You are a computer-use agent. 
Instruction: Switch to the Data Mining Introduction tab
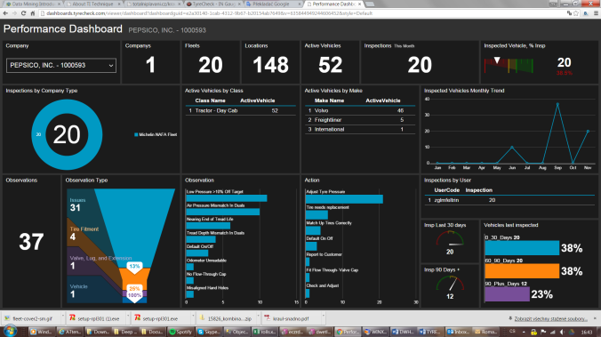point(33,4)
